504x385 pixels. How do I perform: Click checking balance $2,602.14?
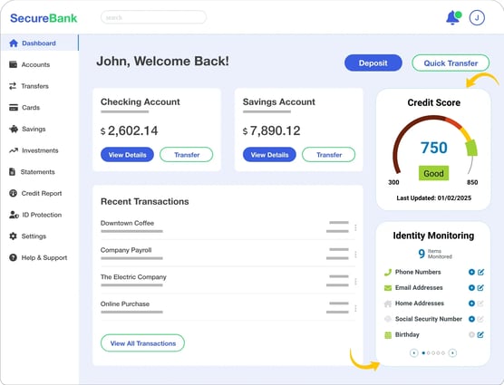point(130,130)
